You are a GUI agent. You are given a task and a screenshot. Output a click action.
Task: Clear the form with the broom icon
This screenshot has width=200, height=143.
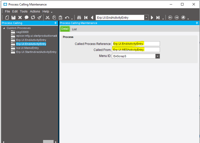40,17
